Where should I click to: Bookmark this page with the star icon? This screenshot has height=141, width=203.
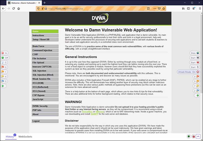coord(164,9)
